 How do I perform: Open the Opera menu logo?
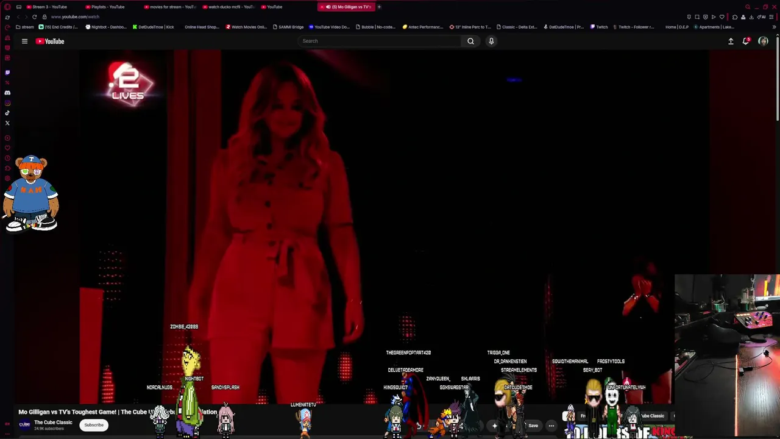click(7, 7)
